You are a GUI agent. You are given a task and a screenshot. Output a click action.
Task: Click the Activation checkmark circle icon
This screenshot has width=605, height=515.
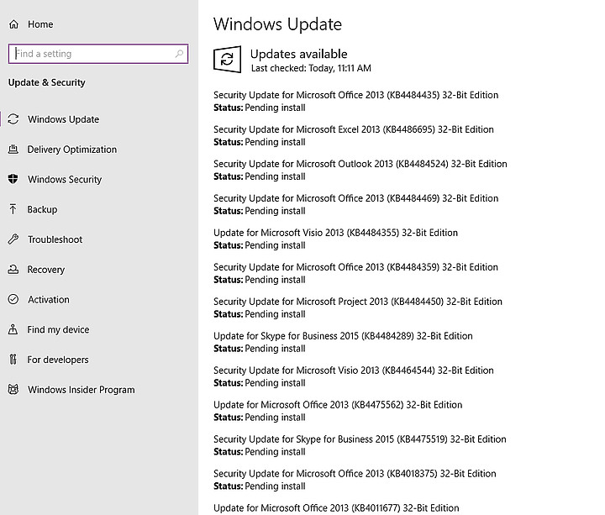coord(13,299)
